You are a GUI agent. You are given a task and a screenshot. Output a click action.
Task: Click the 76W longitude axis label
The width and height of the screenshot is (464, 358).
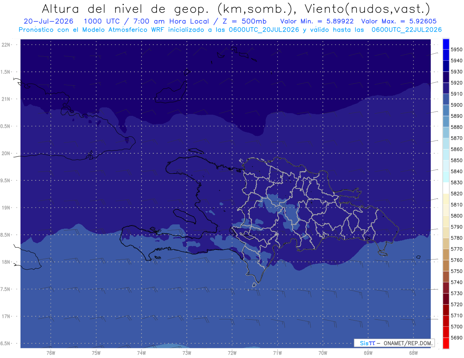point(51,353)
